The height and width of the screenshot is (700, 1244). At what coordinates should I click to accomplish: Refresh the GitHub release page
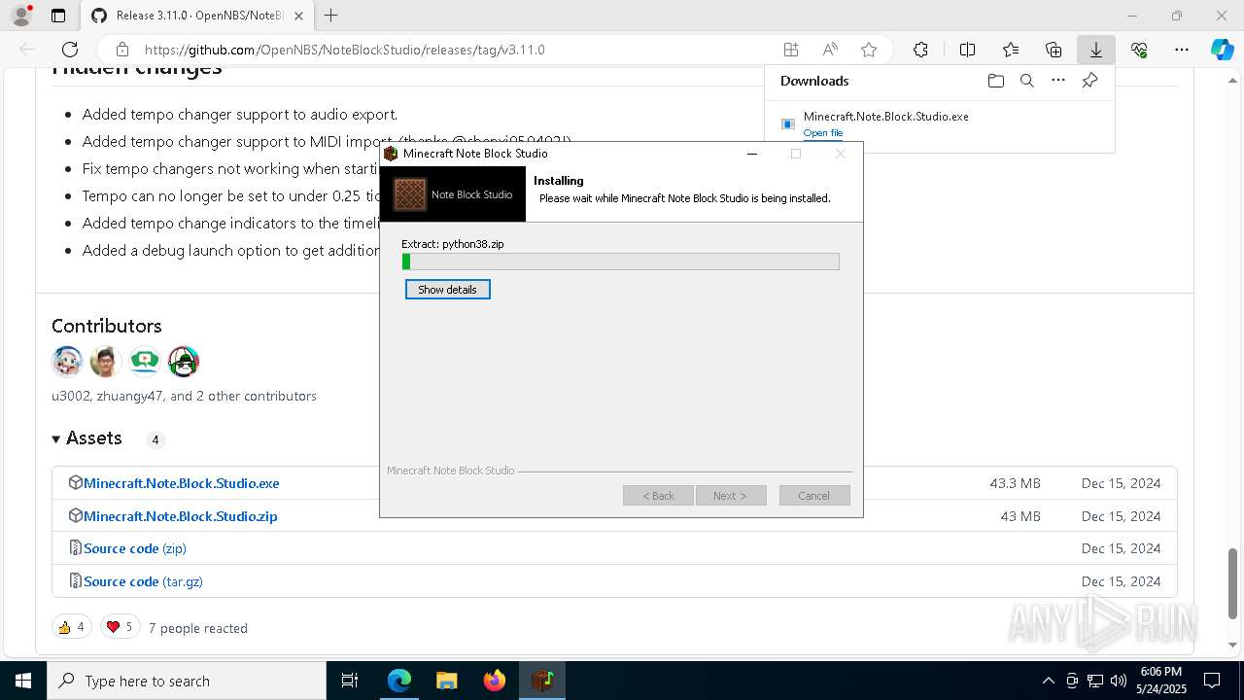click(x=70, y=50)
